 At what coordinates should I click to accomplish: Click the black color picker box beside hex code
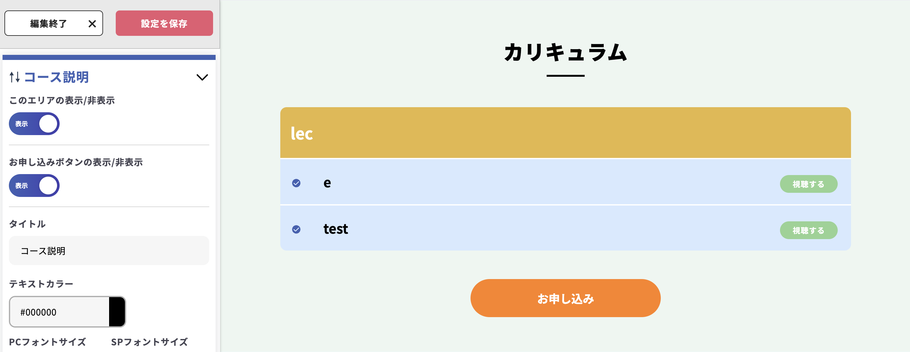click(x=117, y=312)
